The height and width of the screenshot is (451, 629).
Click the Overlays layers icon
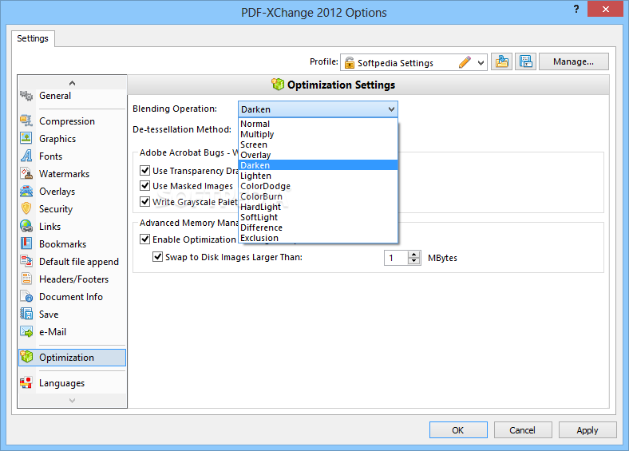click(x=26, y=192)
